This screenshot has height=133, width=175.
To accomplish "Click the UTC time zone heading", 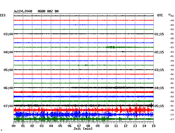I will (160, 15).
